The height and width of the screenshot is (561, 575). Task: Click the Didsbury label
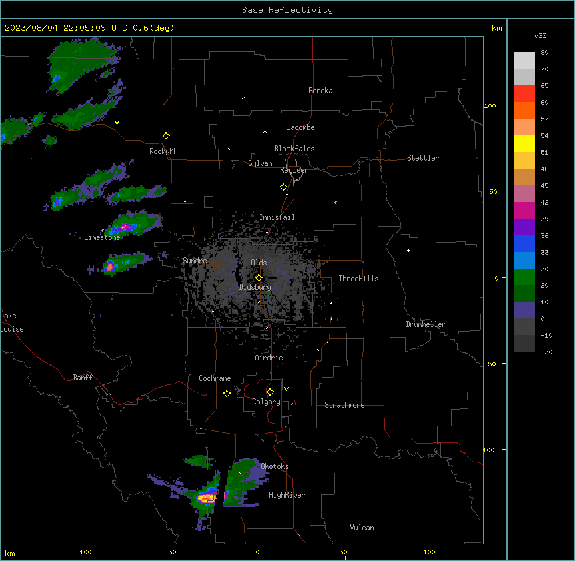[255, 287]
